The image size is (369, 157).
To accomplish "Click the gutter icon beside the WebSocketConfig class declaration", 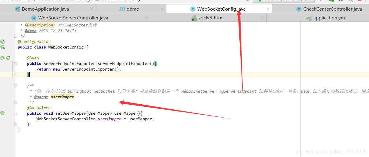I will point(3,47).
